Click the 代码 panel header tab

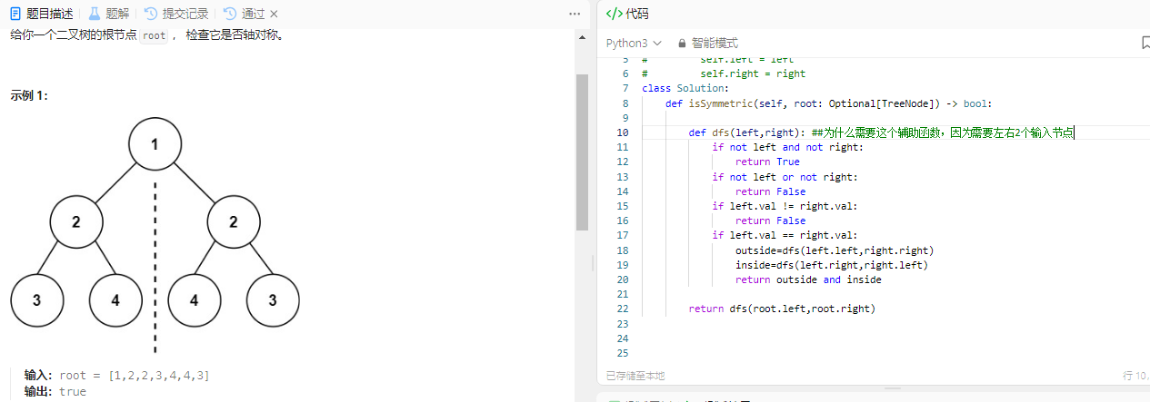click(x=627, y=14)
